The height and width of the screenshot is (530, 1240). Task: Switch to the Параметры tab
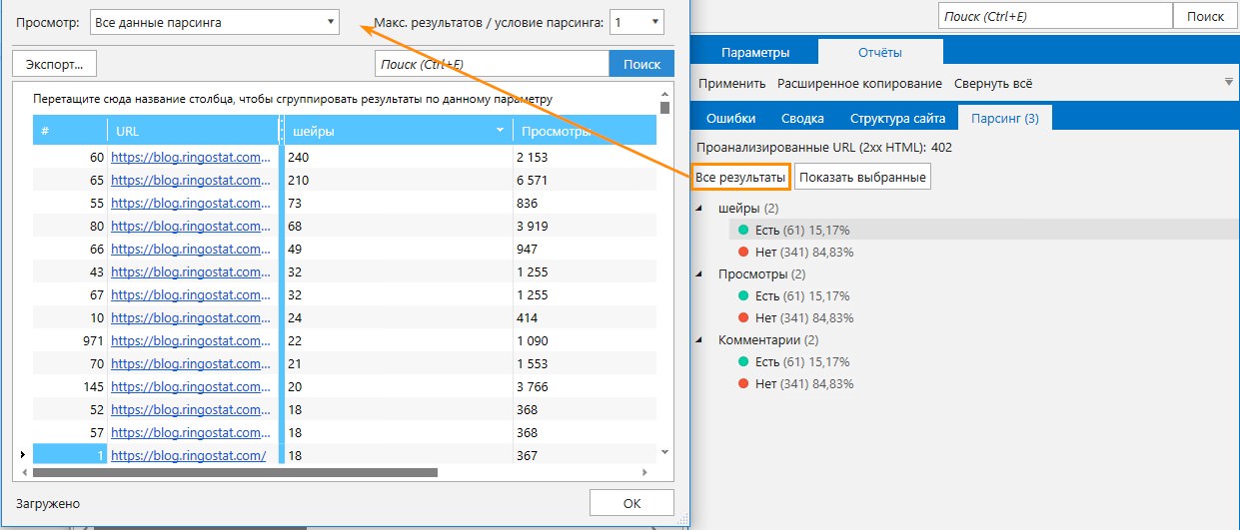(754, 53)
